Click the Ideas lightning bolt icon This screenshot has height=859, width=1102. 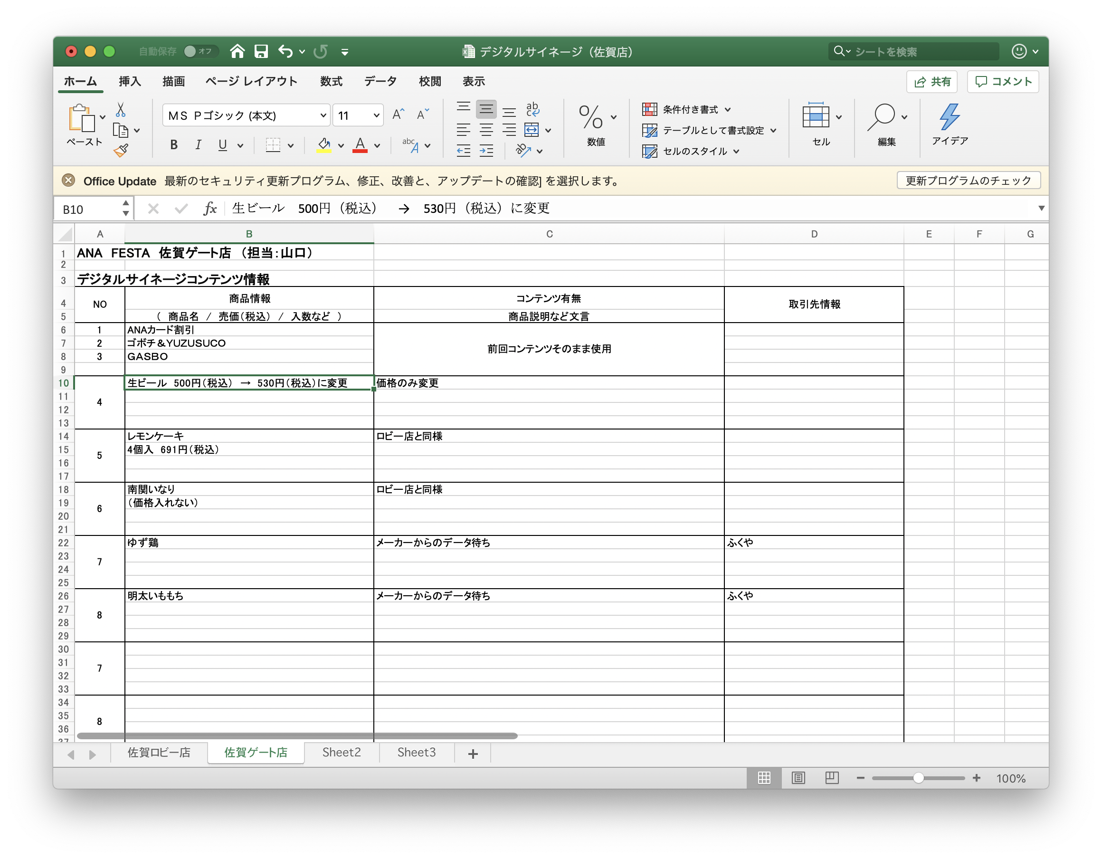coord(950,117)
